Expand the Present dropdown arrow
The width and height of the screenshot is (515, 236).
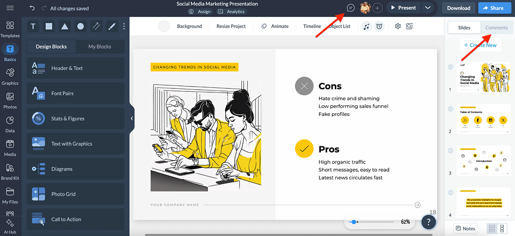point(427,8)
